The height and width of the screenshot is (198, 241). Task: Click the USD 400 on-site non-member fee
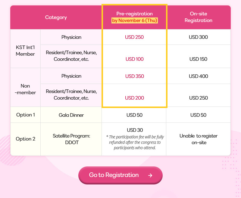198,76
